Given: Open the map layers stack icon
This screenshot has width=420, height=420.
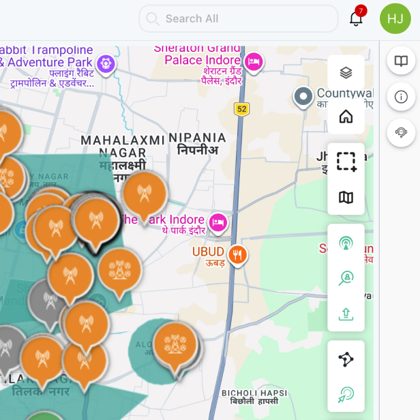Looking at the screenshot, I should (346, 72).
